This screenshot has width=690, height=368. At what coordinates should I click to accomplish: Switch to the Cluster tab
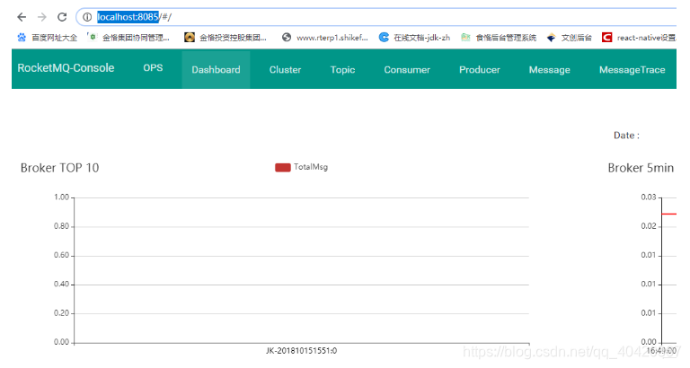[x=285, y=69]
